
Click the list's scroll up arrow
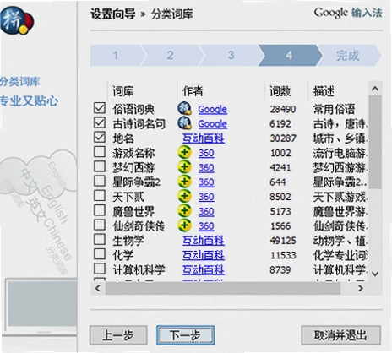point(375,89)
